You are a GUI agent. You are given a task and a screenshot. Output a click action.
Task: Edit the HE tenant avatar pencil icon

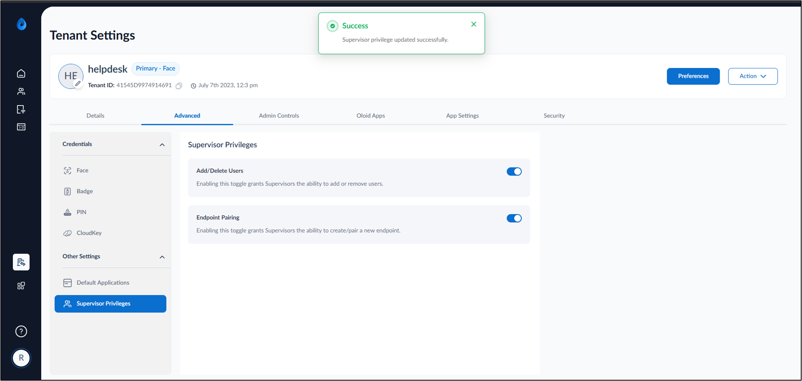78,84
